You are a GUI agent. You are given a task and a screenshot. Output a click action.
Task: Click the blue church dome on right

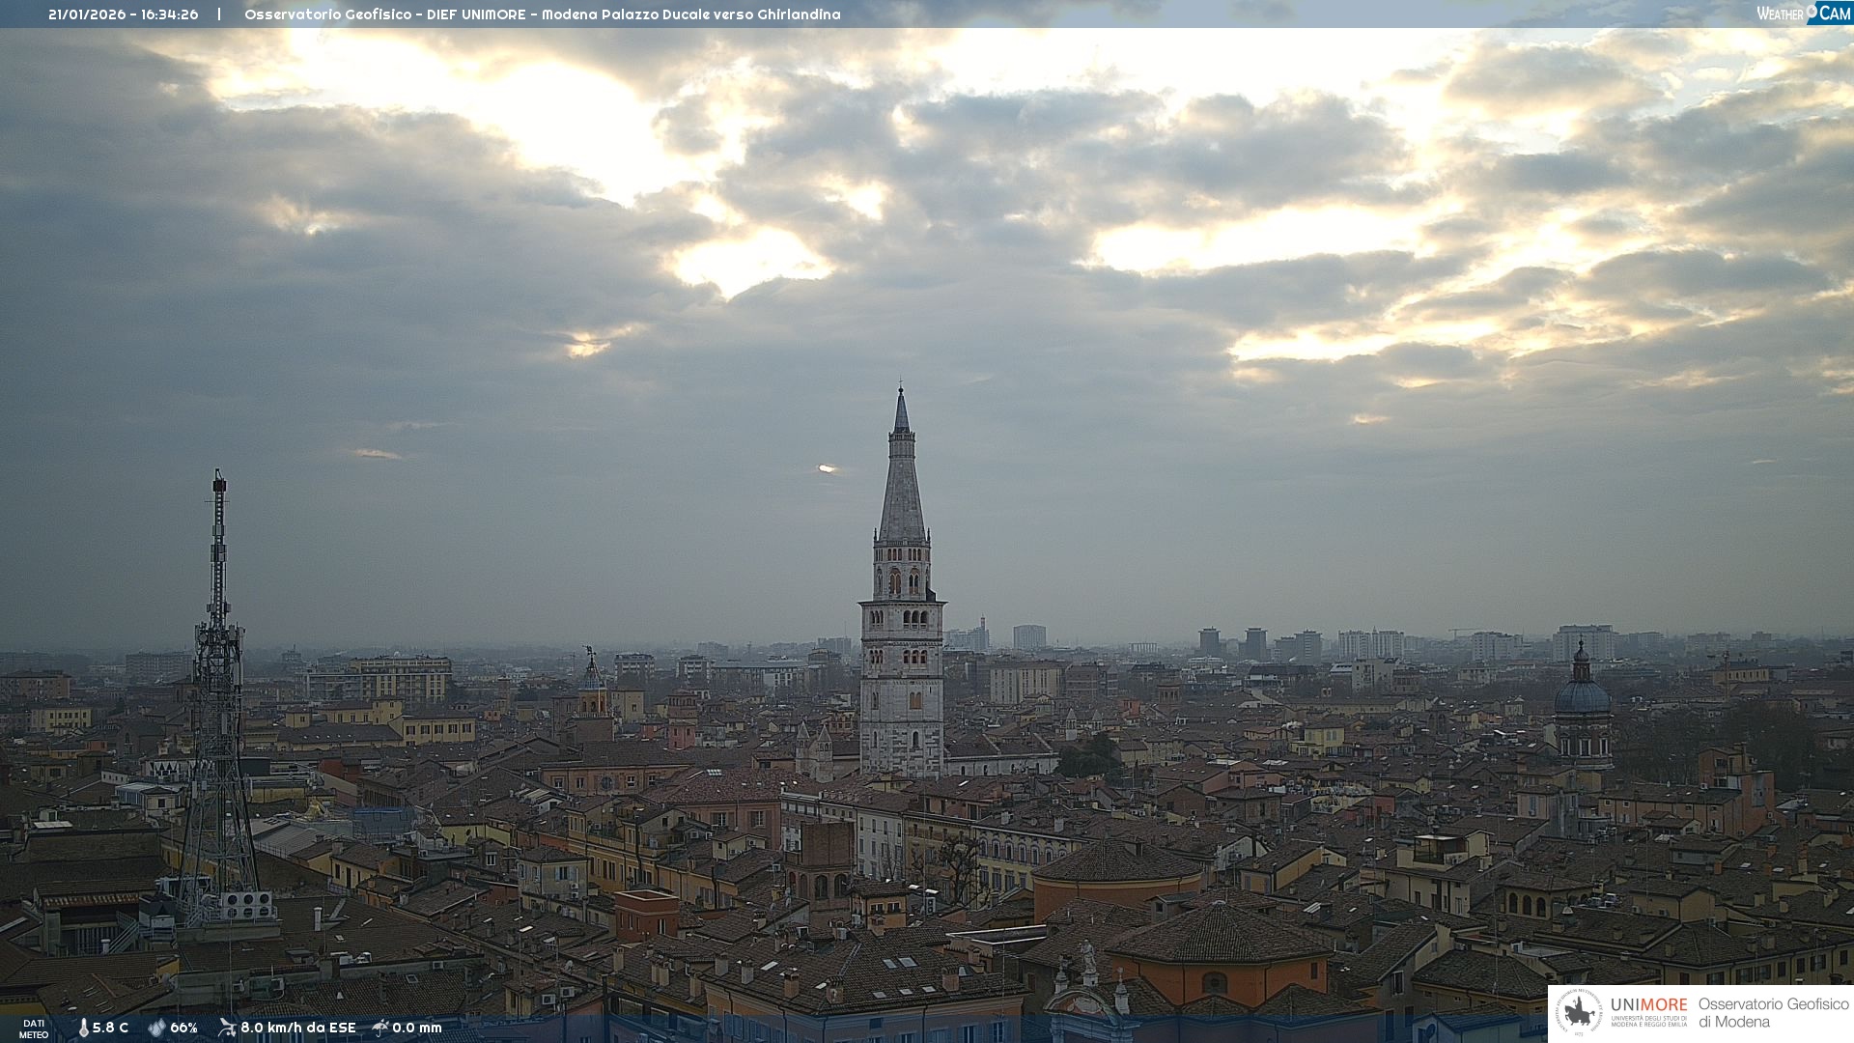[1582, 695]
